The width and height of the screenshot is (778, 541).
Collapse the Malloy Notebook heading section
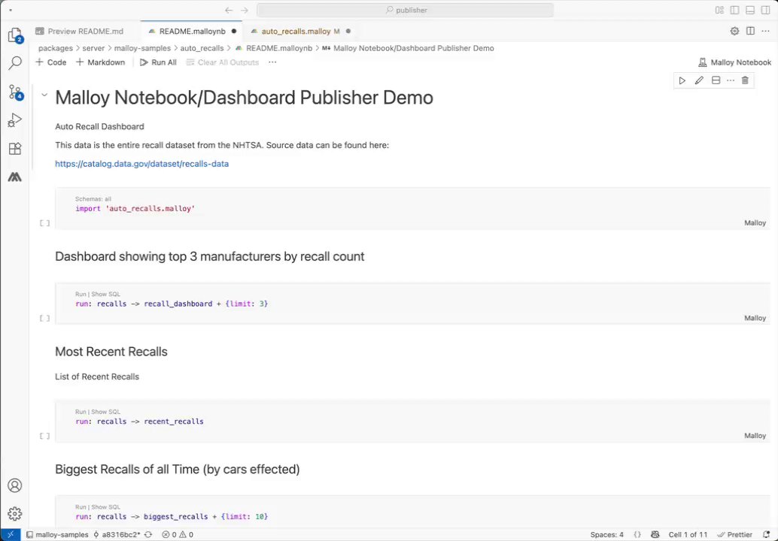click(44, 95)
